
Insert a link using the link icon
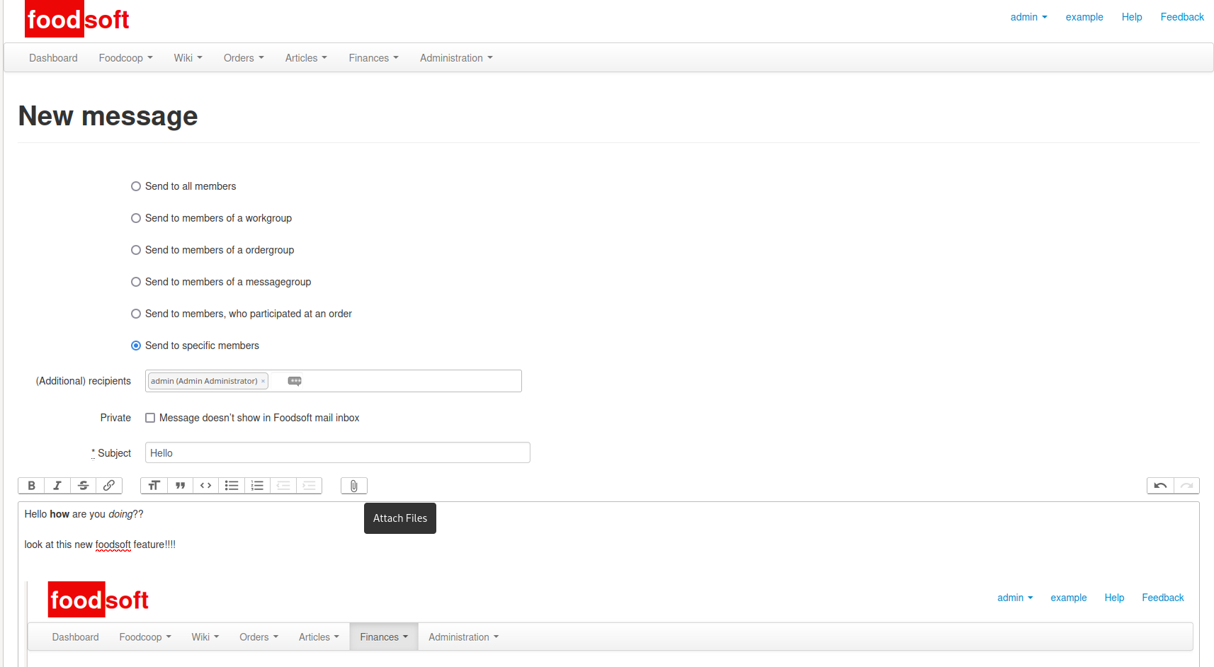coord(109,486)
